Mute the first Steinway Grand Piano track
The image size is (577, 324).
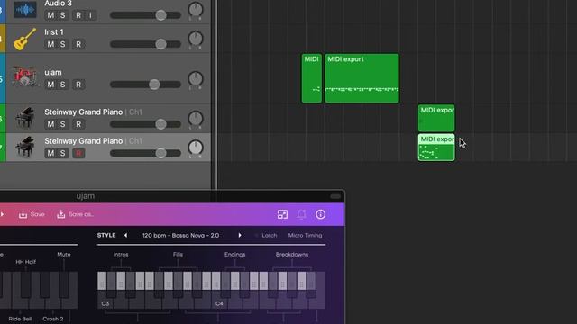click(x=50, y=124)
